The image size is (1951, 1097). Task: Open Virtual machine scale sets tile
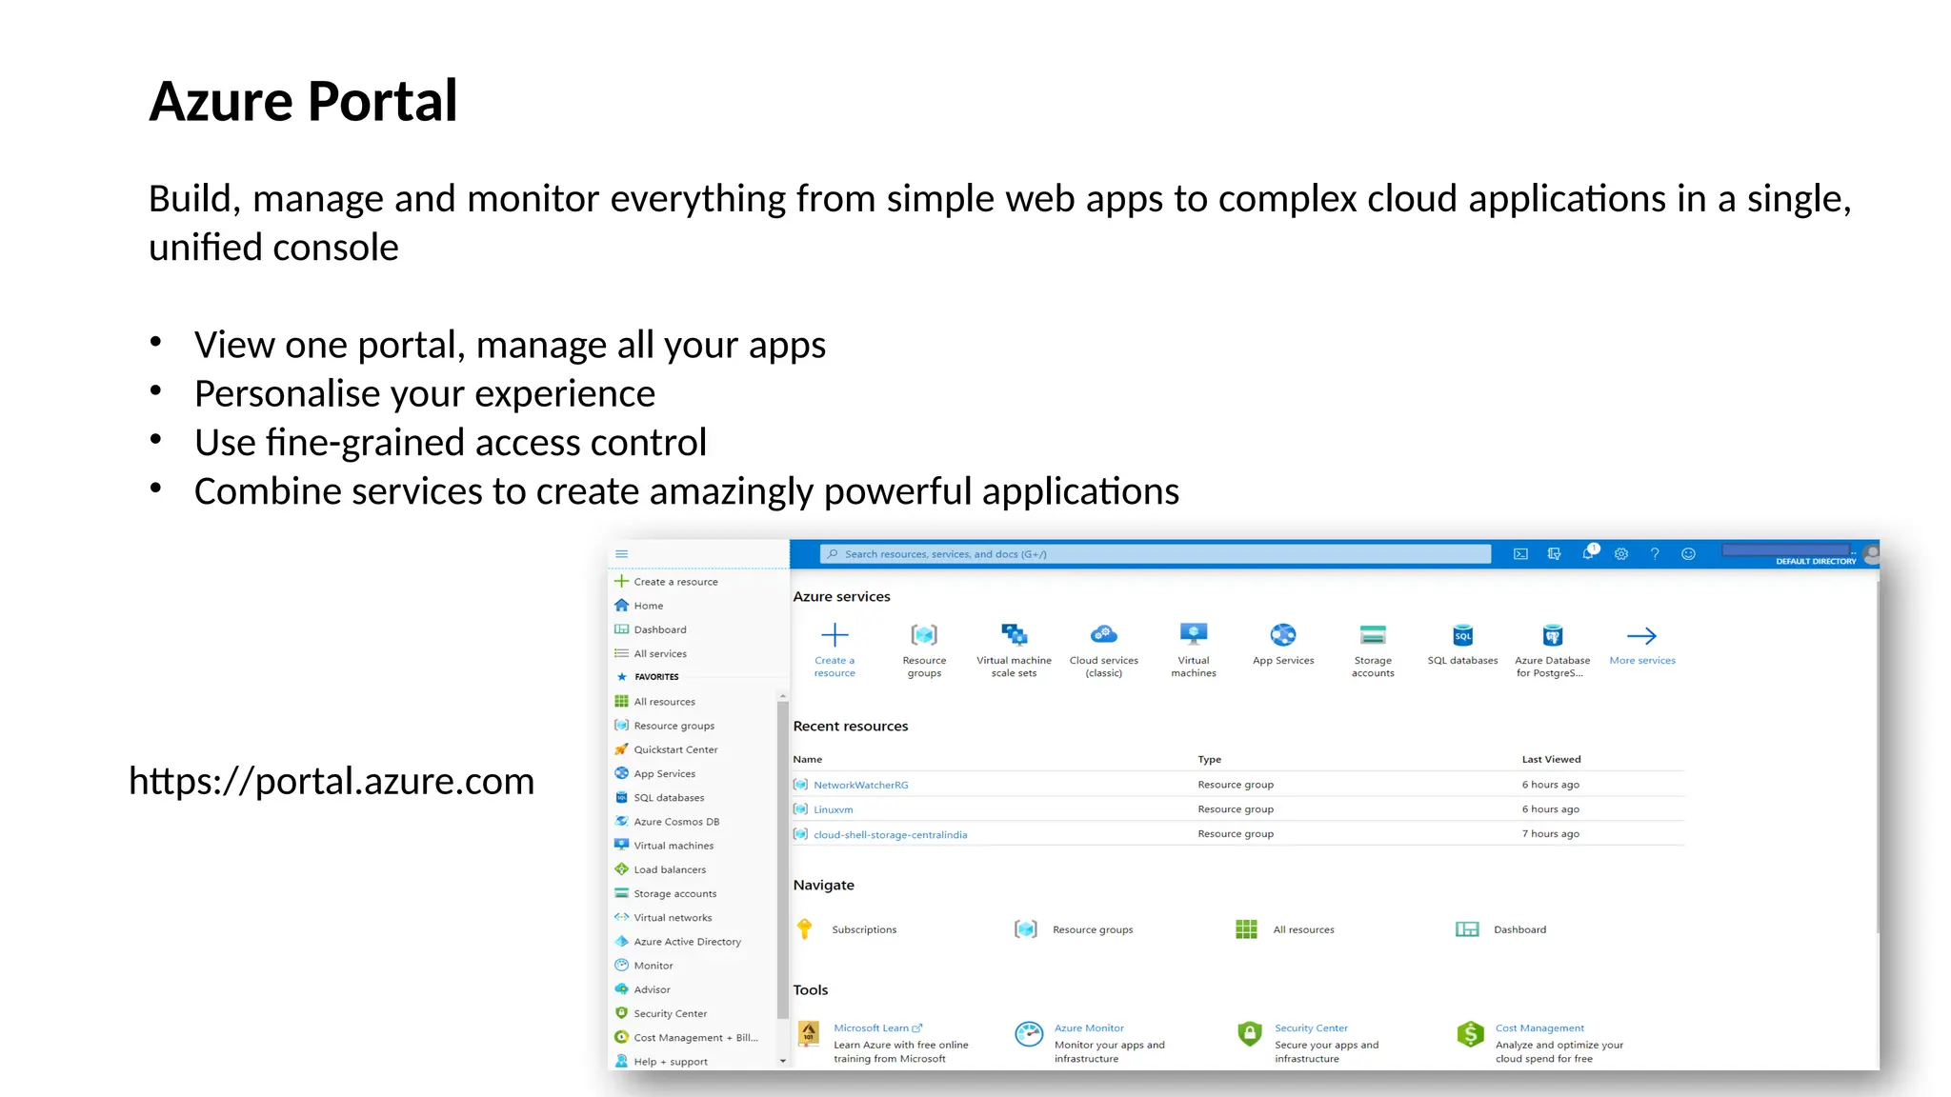click(x=1014, y=649)
